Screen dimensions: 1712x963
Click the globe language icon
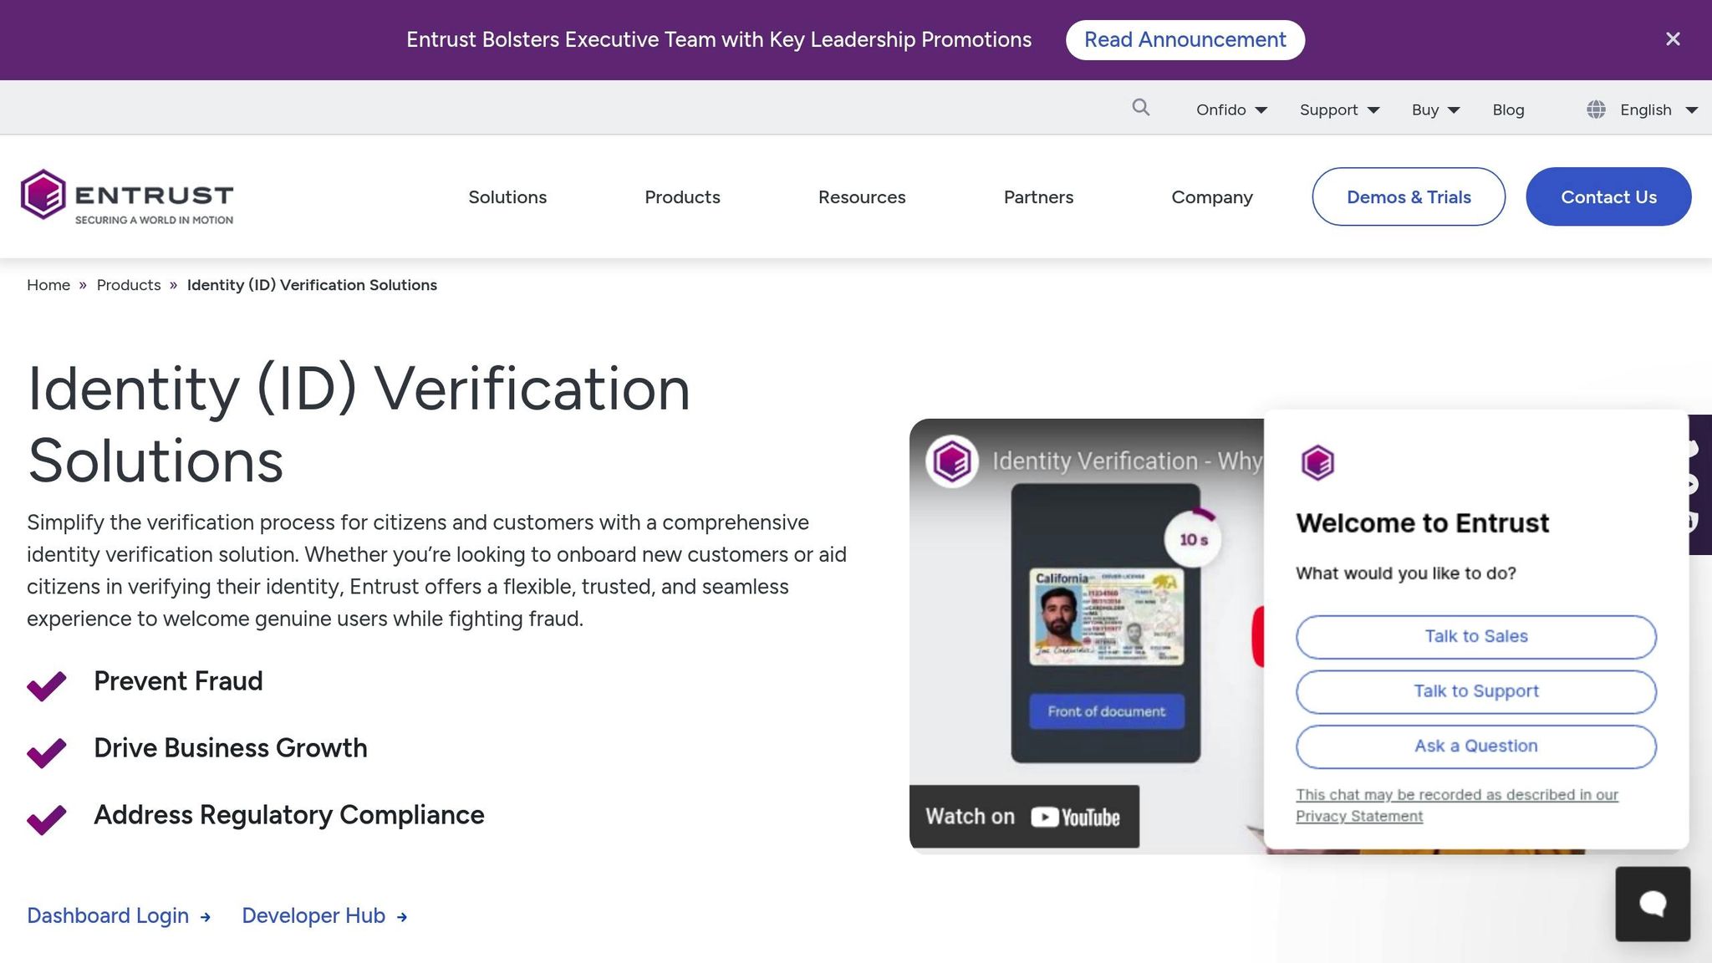(x=1596, y=110)
